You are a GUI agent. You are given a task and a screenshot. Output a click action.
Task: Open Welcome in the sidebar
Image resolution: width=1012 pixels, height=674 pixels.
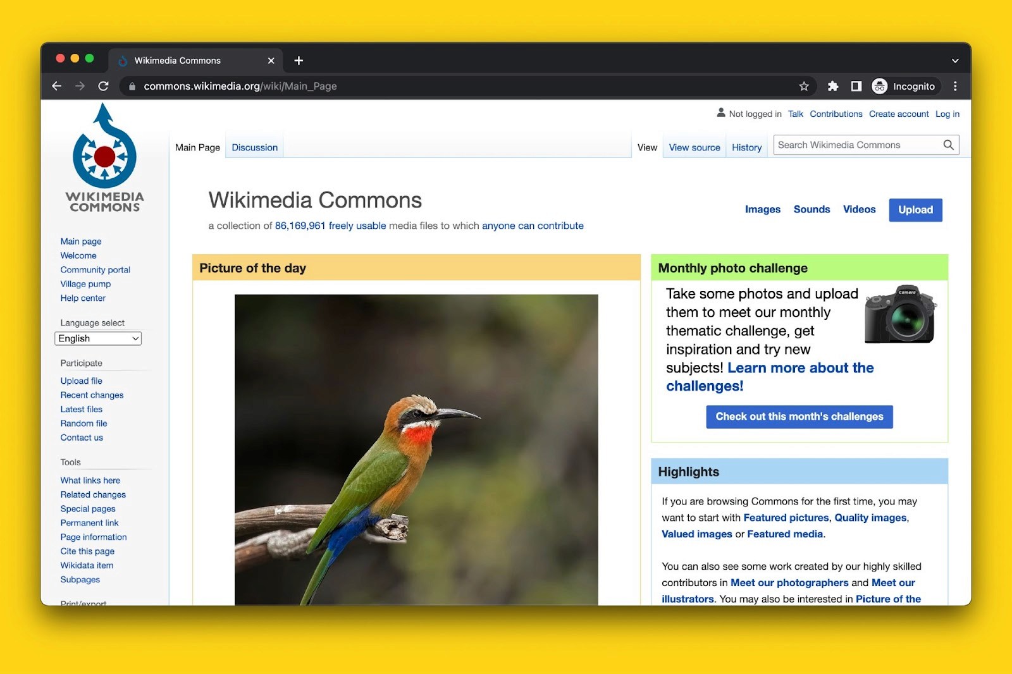point(78,255)
